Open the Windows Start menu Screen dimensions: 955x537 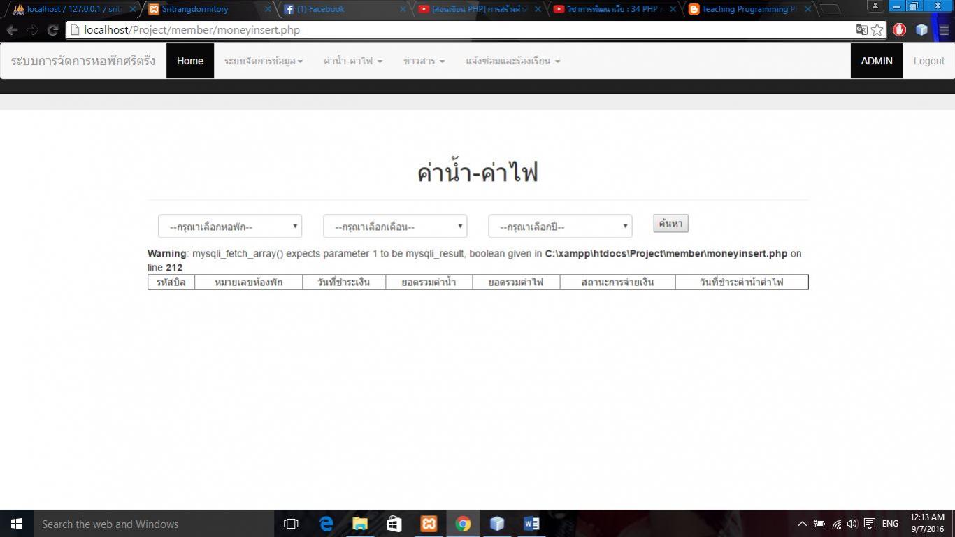(17, 524)
